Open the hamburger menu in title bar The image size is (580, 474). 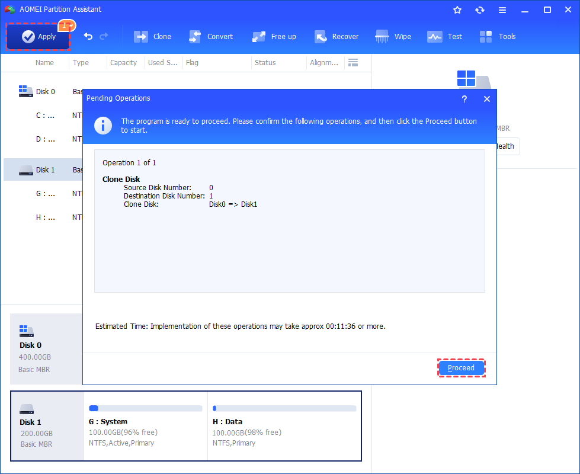[x=502, y=10]
